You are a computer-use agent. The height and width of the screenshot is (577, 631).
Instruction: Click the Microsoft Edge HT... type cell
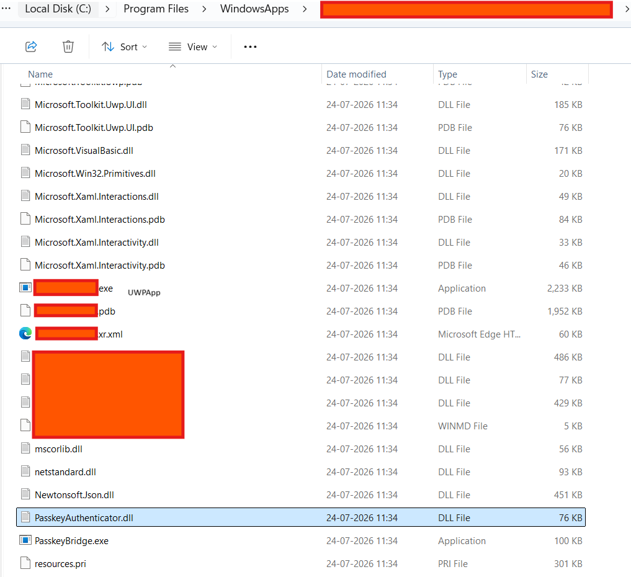pyautogui.click(x=479, y=334)
